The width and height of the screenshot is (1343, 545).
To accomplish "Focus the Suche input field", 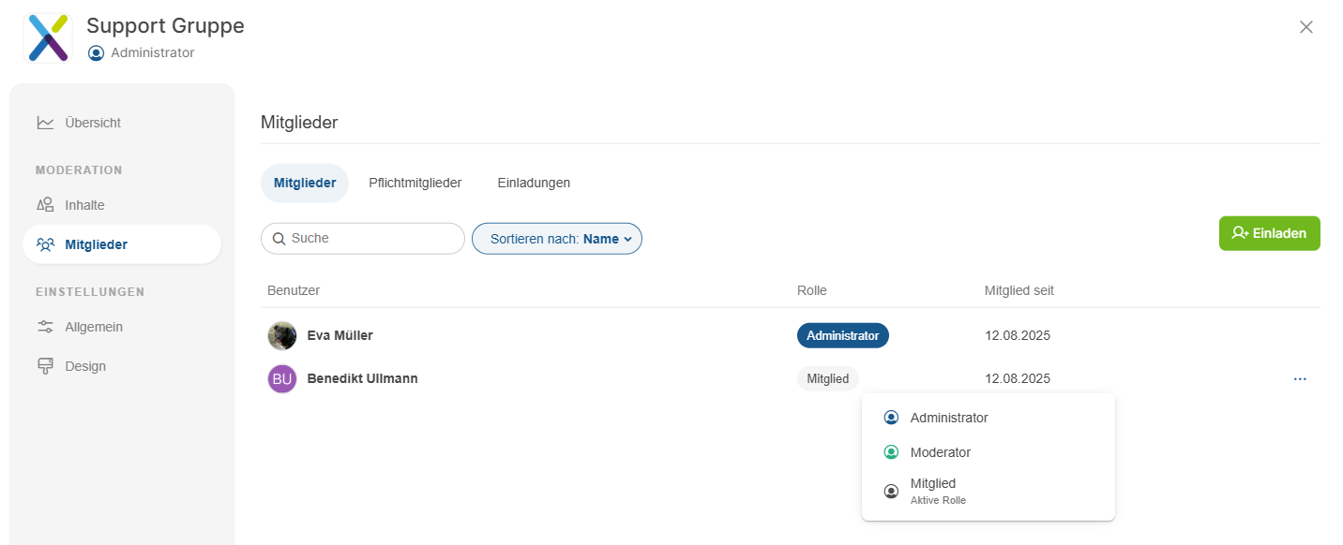I will (372, 239).
